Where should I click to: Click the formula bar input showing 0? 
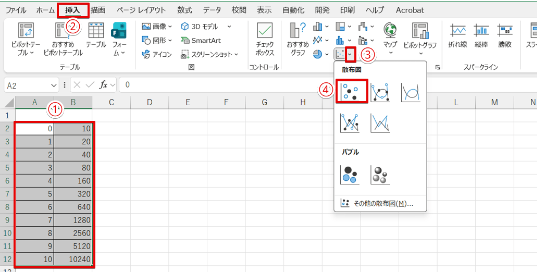click(330, 85)
